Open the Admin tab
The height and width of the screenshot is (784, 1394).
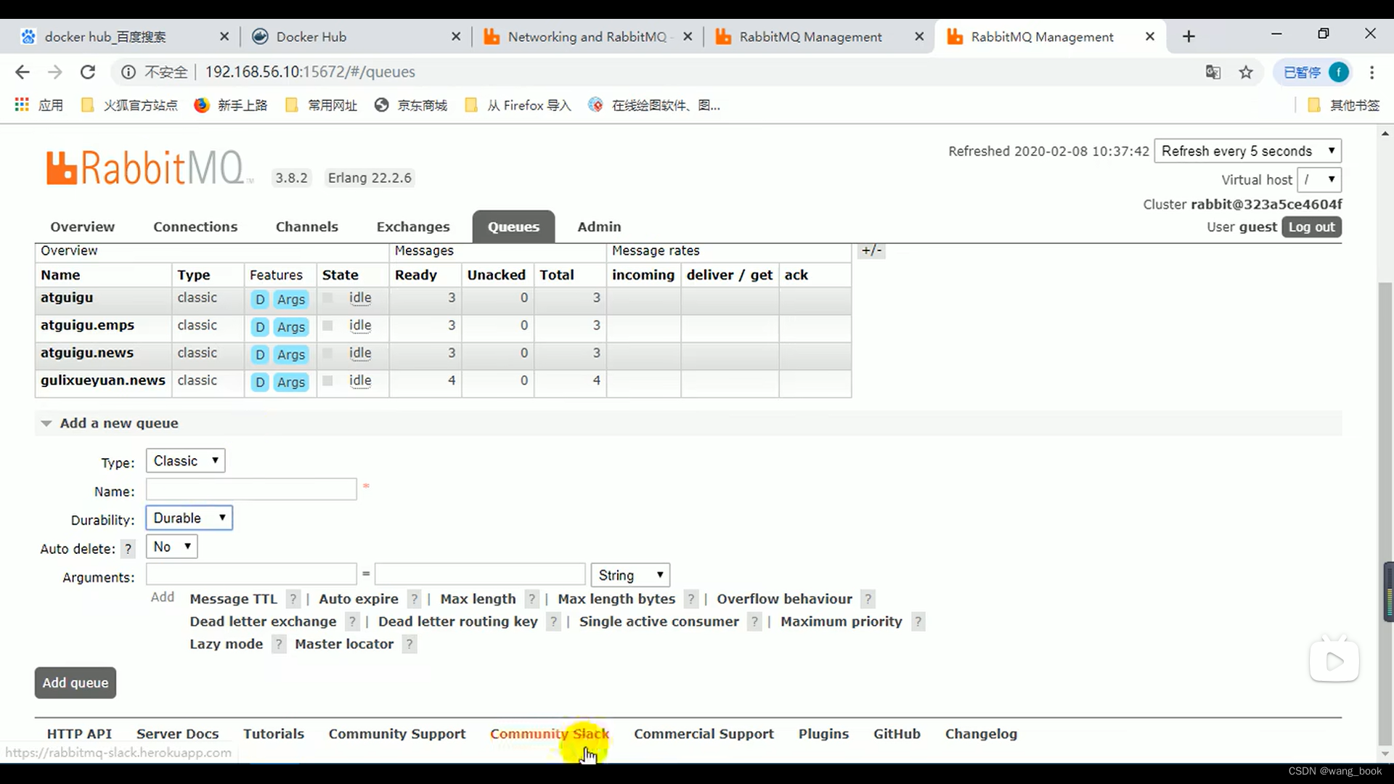click(x=599, y=226)
